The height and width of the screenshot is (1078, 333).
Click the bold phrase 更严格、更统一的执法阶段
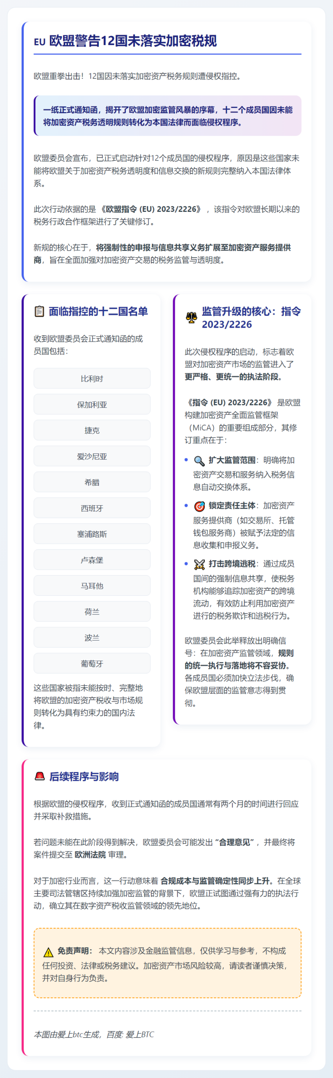[234, 376]
